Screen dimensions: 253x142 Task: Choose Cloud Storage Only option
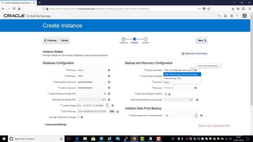[x=182, y=78]
